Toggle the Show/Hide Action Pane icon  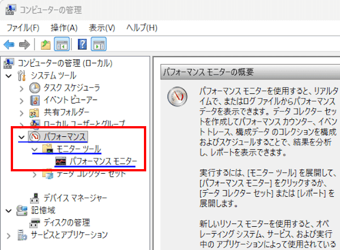(x=99, y=44)
